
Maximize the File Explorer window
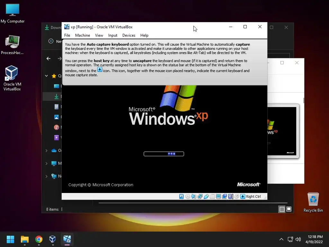271,27
